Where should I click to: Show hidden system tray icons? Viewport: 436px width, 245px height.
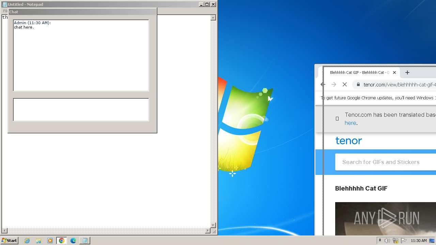tap(380, 241)
